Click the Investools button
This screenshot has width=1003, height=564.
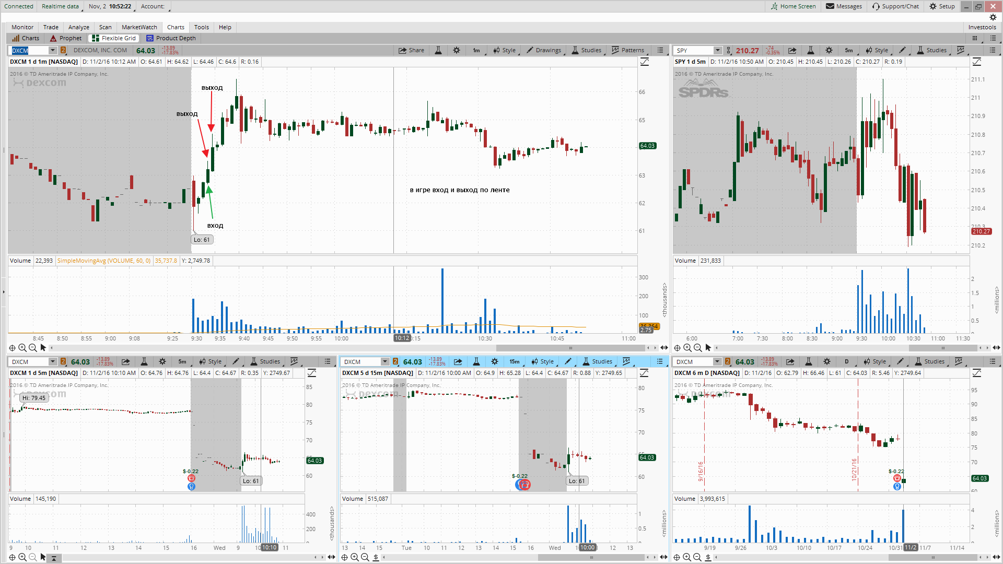982,27
